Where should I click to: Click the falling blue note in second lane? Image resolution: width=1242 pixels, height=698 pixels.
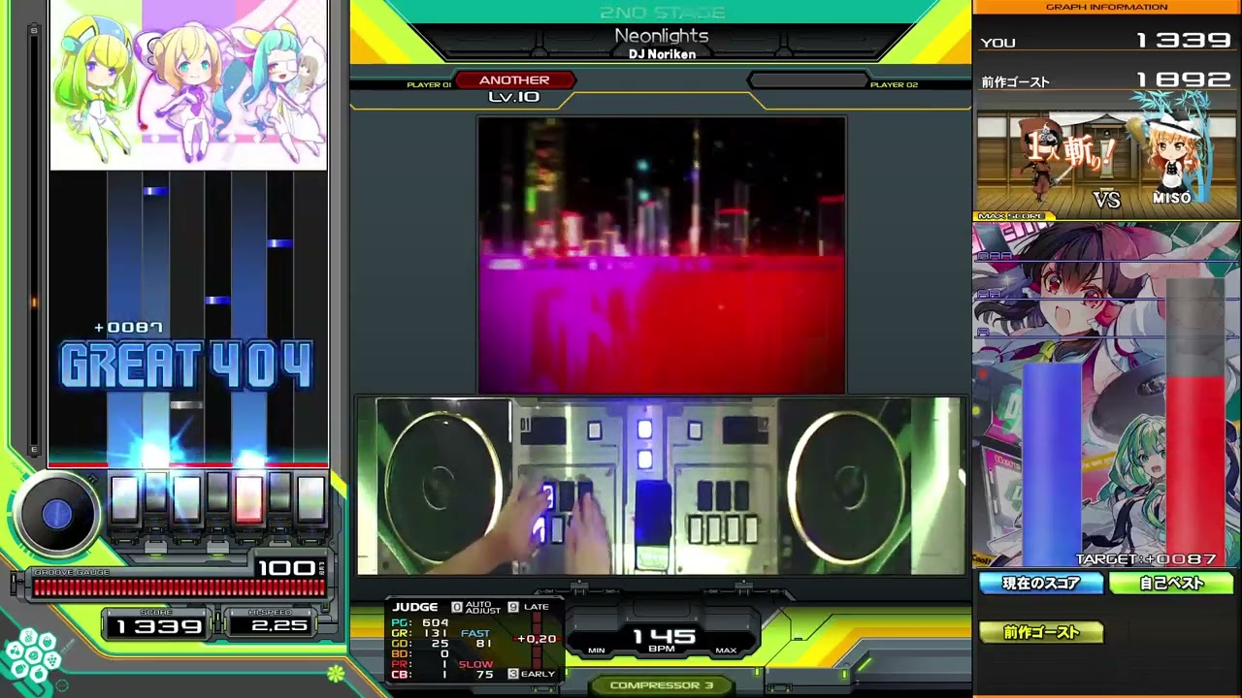pos(155,191)
